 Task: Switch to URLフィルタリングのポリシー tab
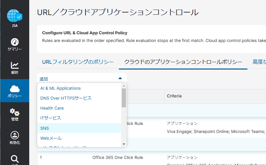pos(78,62)
